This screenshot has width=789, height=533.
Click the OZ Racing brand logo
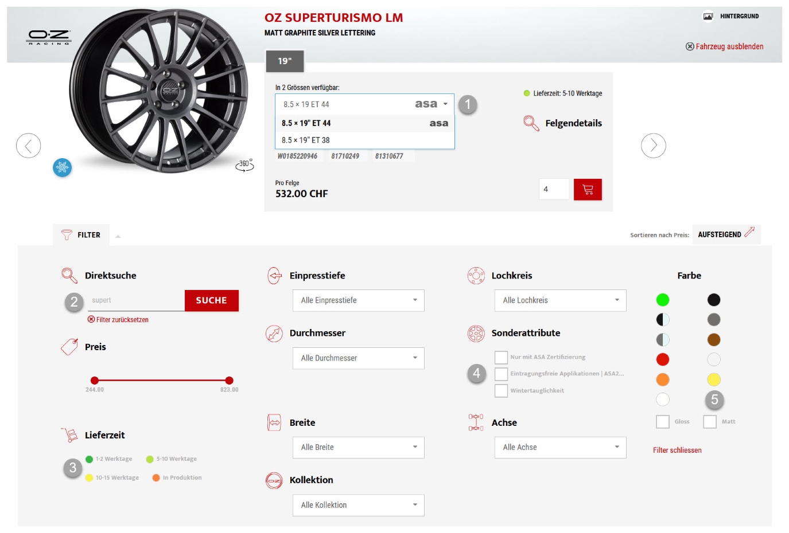49,37
